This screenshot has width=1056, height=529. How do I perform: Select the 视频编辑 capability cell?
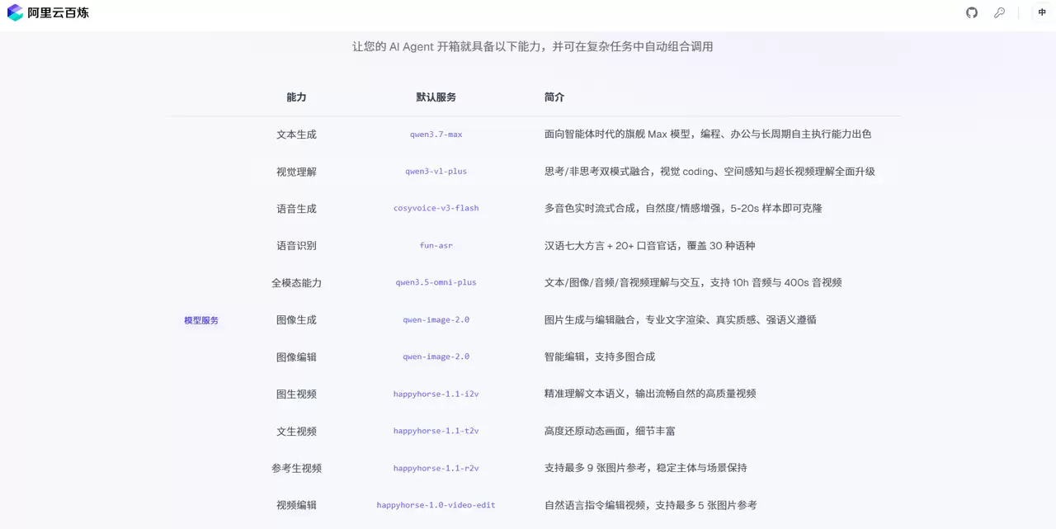click(x=296, y=505)
